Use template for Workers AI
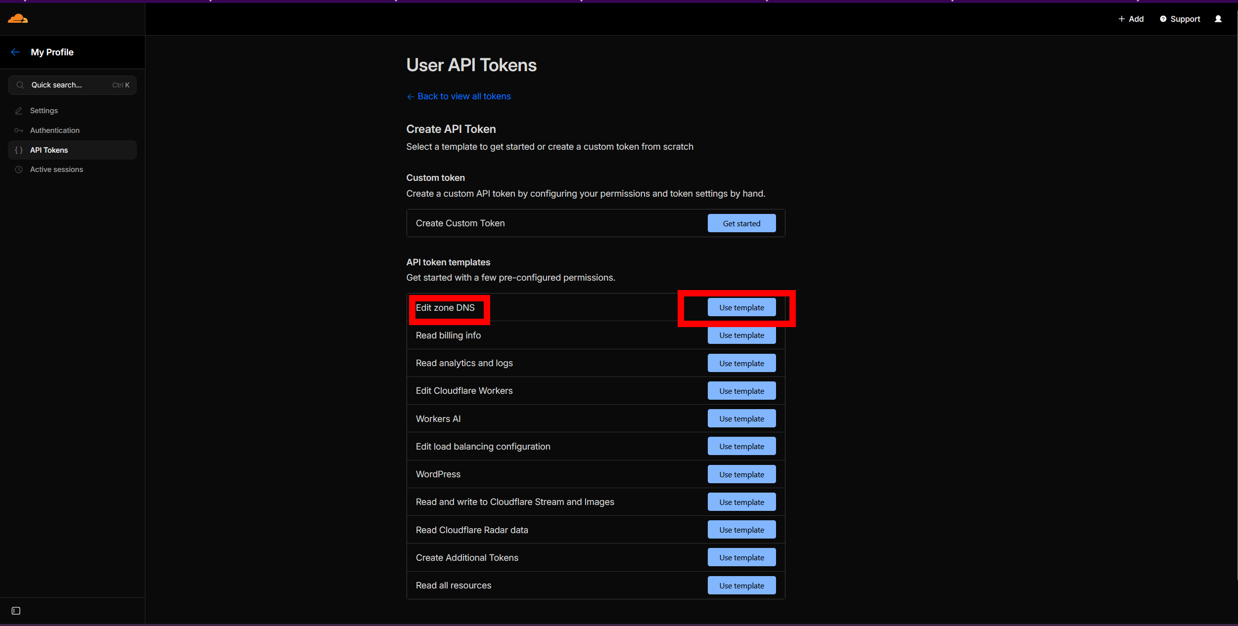Image resolution: width=1238 pixels, height=626 pixels. [741, 418]
